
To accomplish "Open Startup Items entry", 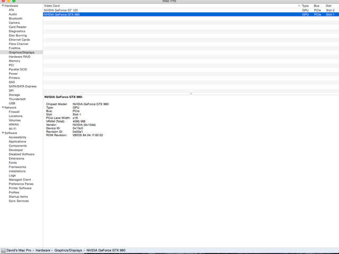I will (x=18, y=196).
